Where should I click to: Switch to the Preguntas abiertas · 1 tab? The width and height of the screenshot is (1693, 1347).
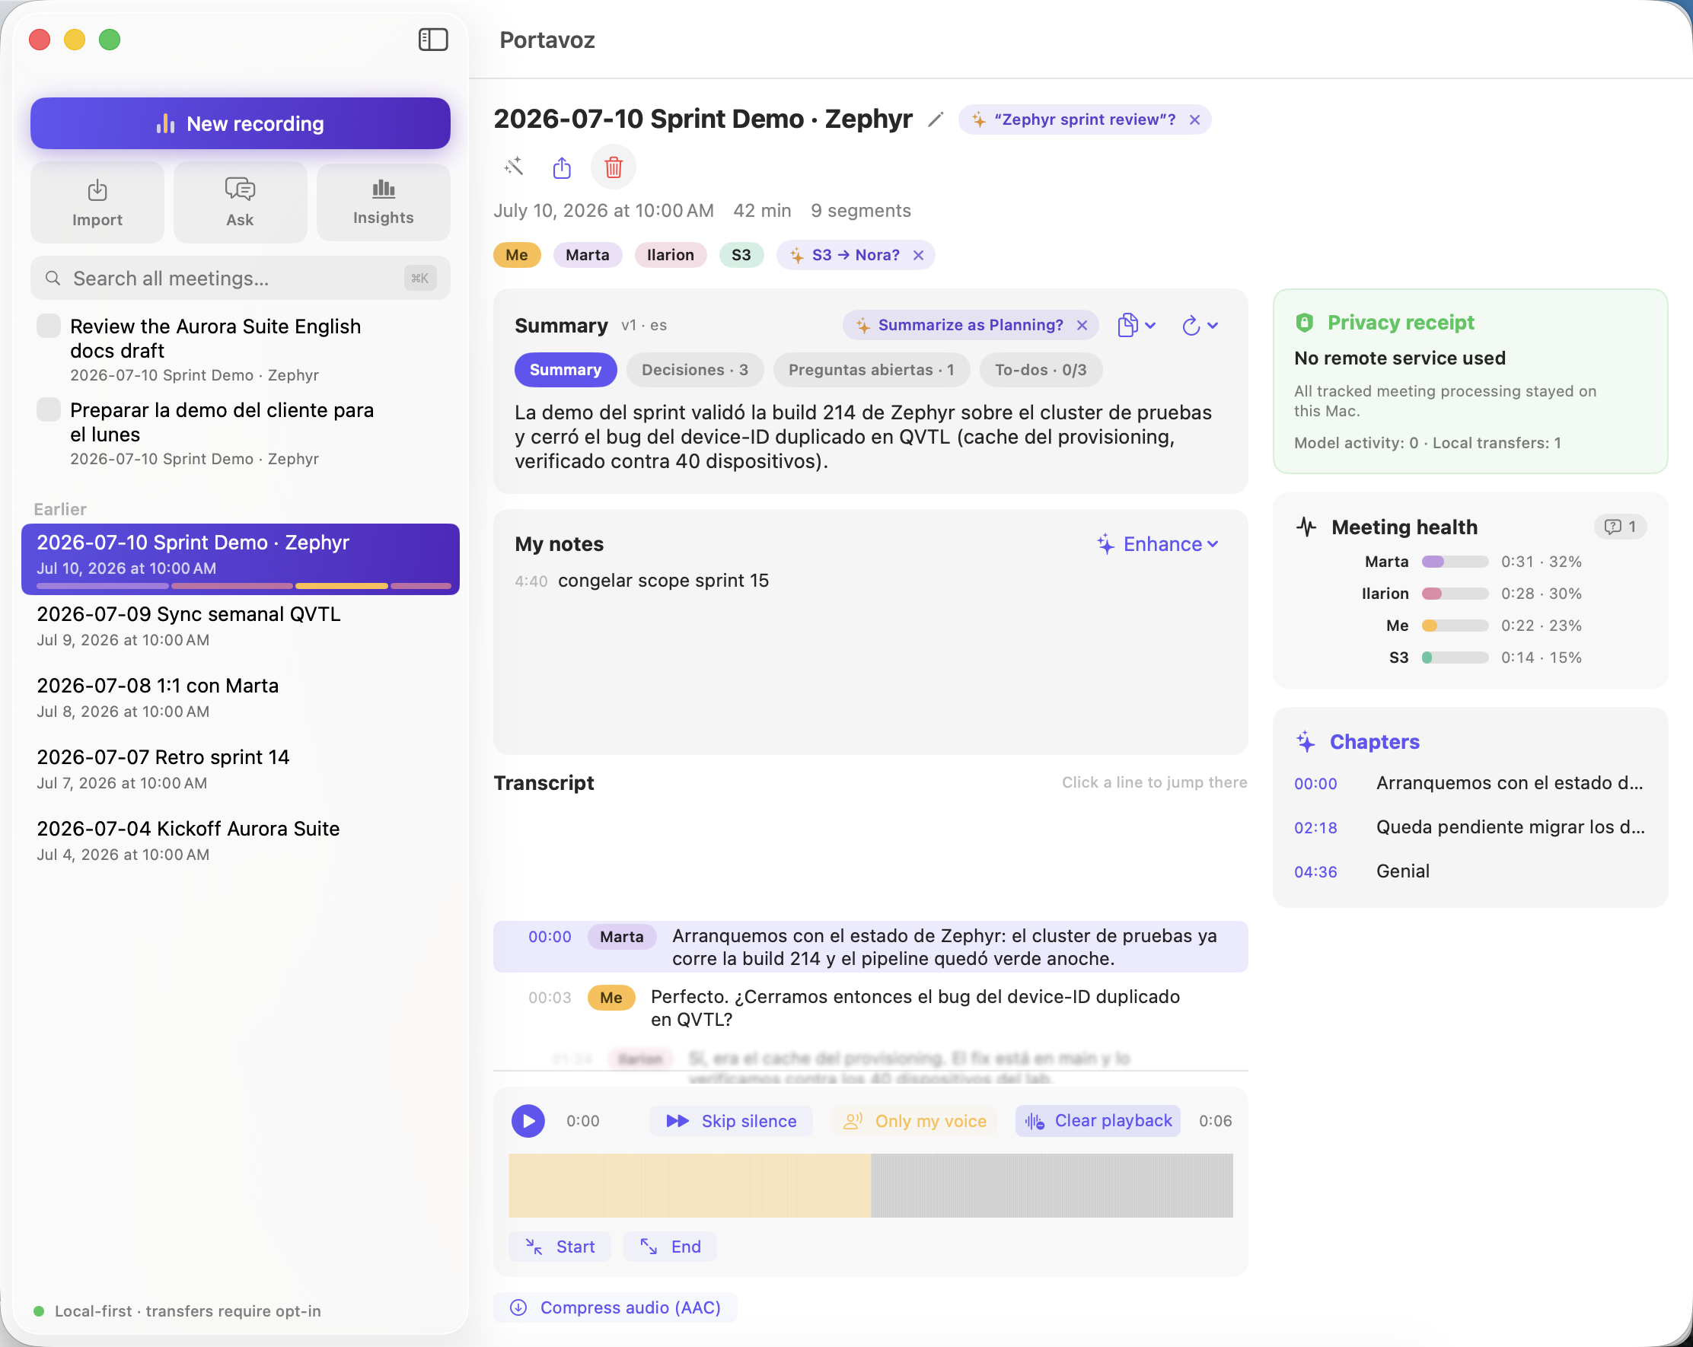click(x=871, y=370)
